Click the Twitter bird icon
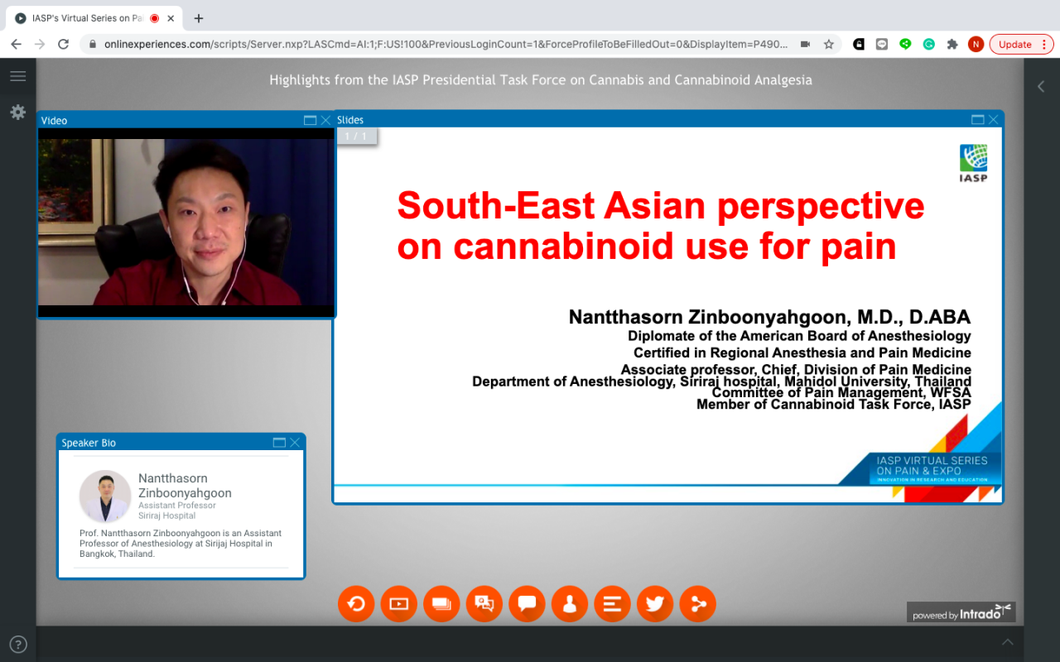Screen dimensions: 1060x662 coord(655,604)
